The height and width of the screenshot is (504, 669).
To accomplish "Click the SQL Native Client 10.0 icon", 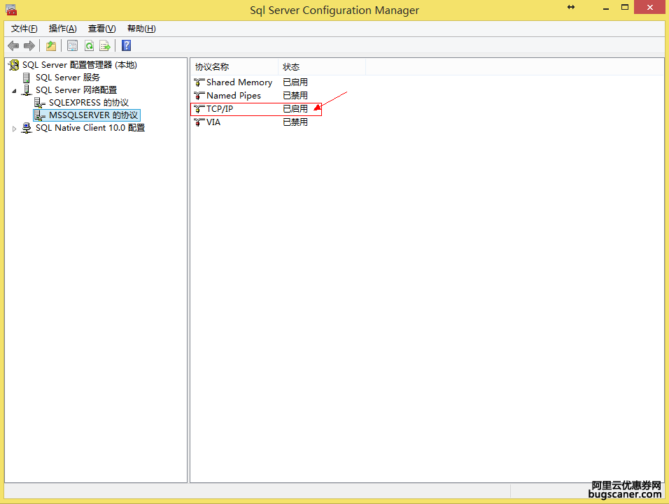I will [x=27, y=128].
